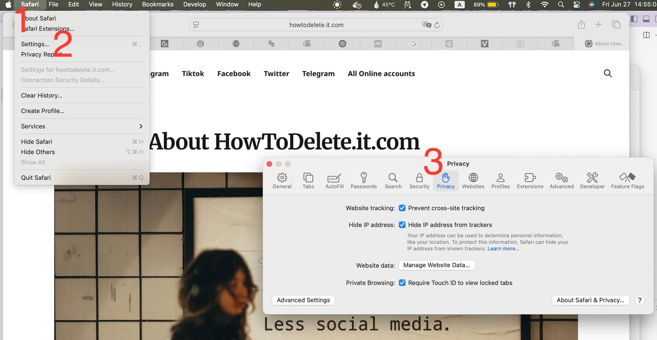This screenshot has width=657, height=340.
Task: Open the Profiles settings pane
Action: coord(501,181)
